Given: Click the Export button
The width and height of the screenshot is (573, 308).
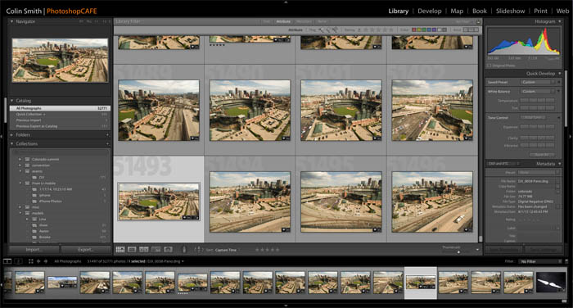Looking at the screenshot, I should click(x=86, y=250).
